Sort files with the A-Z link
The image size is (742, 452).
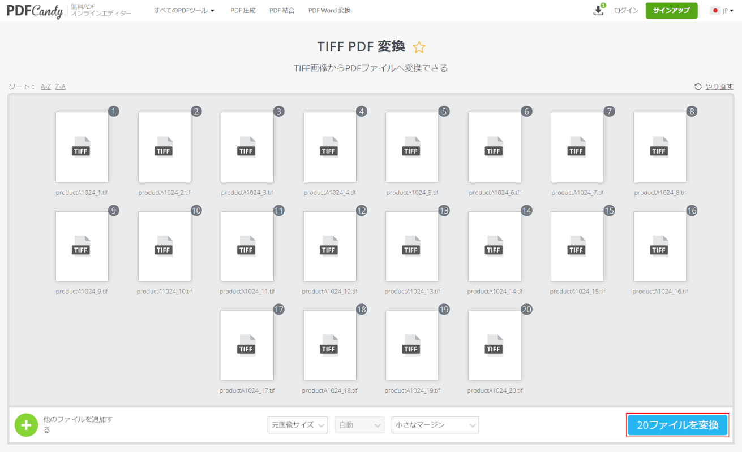click(x=46, y=86)
